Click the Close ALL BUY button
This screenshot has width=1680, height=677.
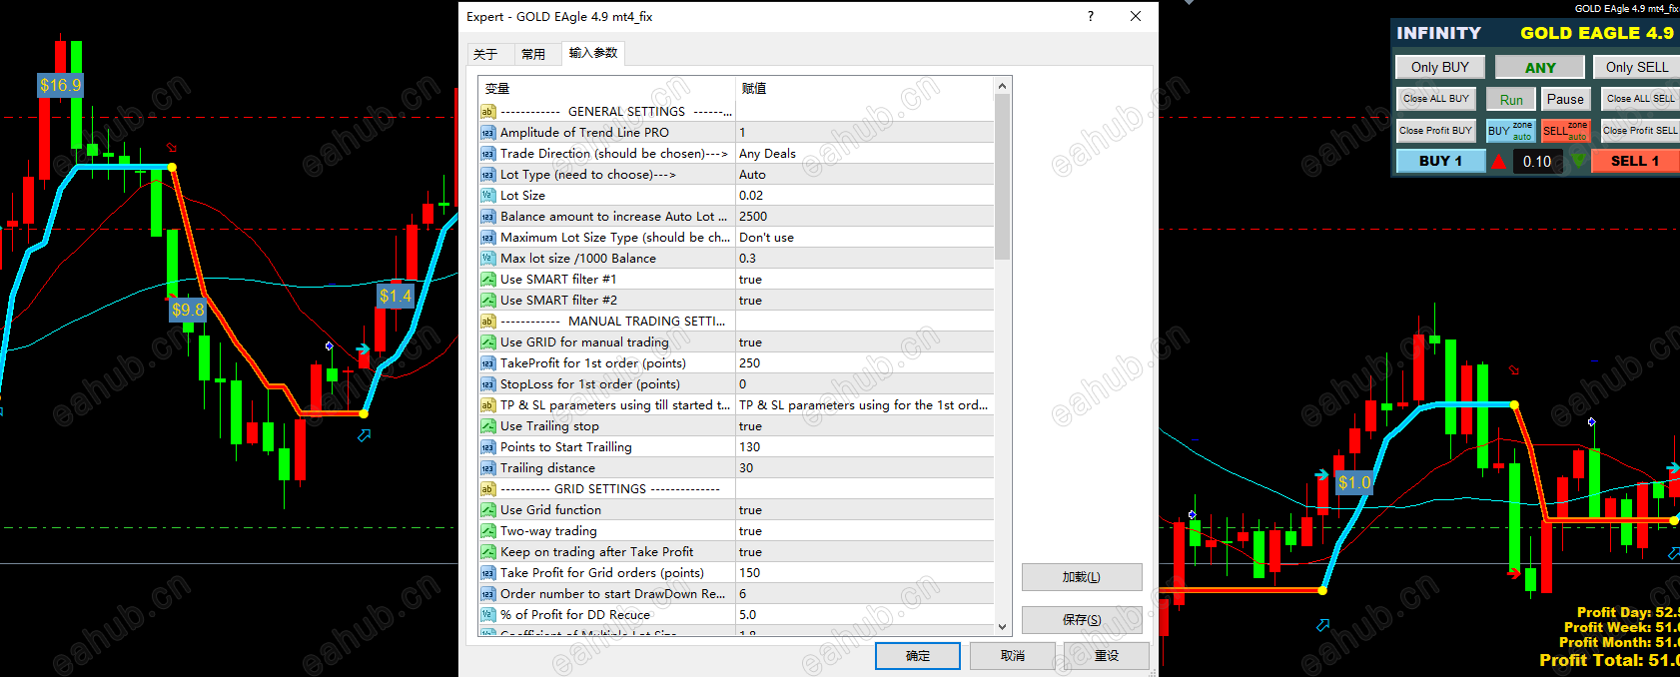pos(1436,99)
